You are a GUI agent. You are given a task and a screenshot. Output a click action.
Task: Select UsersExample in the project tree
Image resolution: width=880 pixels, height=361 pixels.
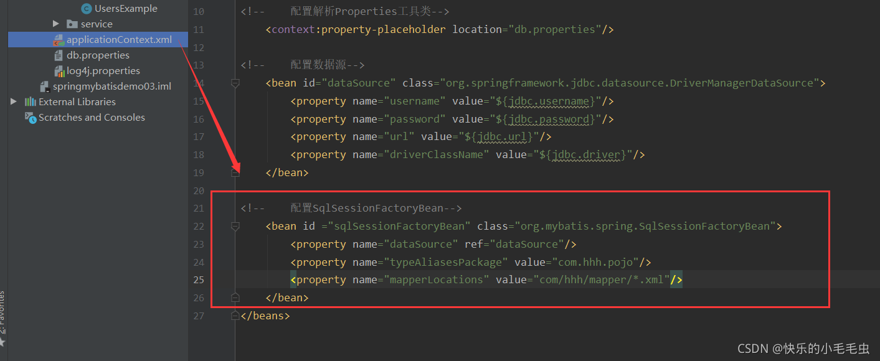(x=126, y=9)
